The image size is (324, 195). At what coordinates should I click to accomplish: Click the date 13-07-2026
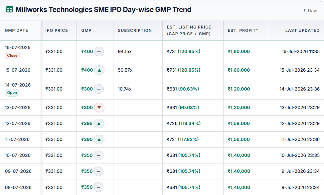click(x=18, y=107)
